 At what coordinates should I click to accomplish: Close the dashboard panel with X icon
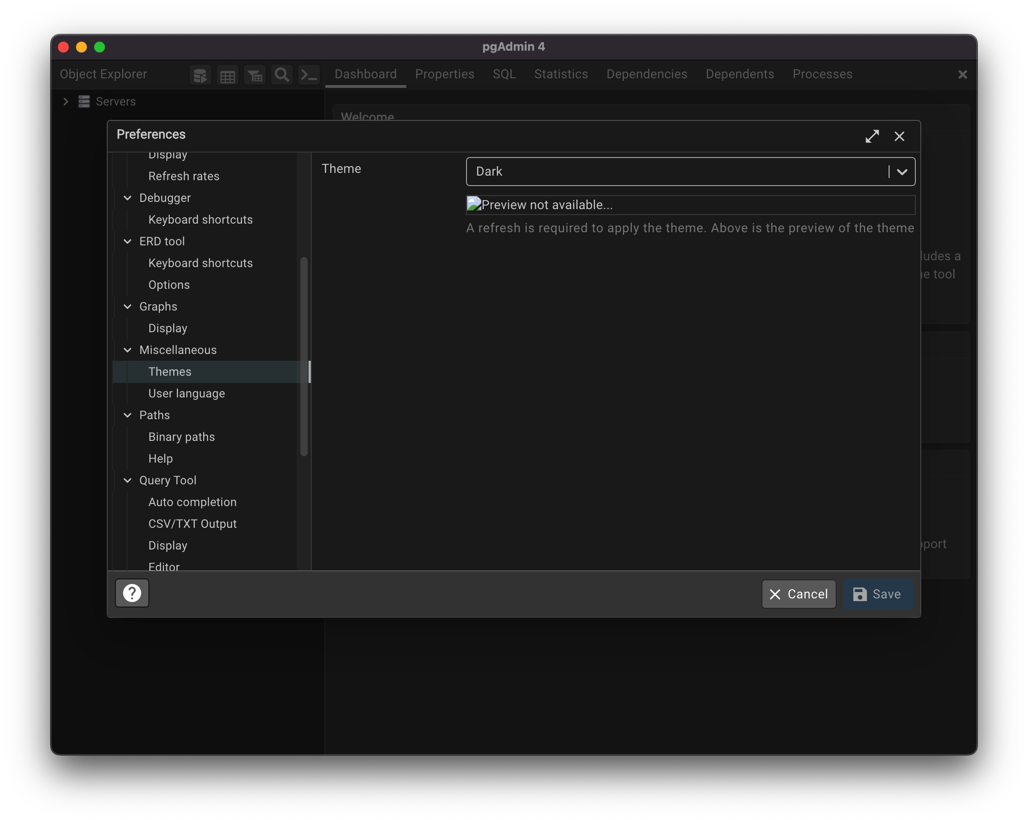pos(962,74)
